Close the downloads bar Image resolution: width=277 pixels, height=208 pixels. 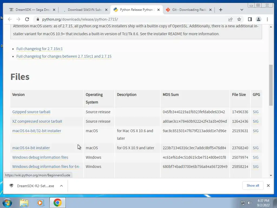click(x=268, y=185)
